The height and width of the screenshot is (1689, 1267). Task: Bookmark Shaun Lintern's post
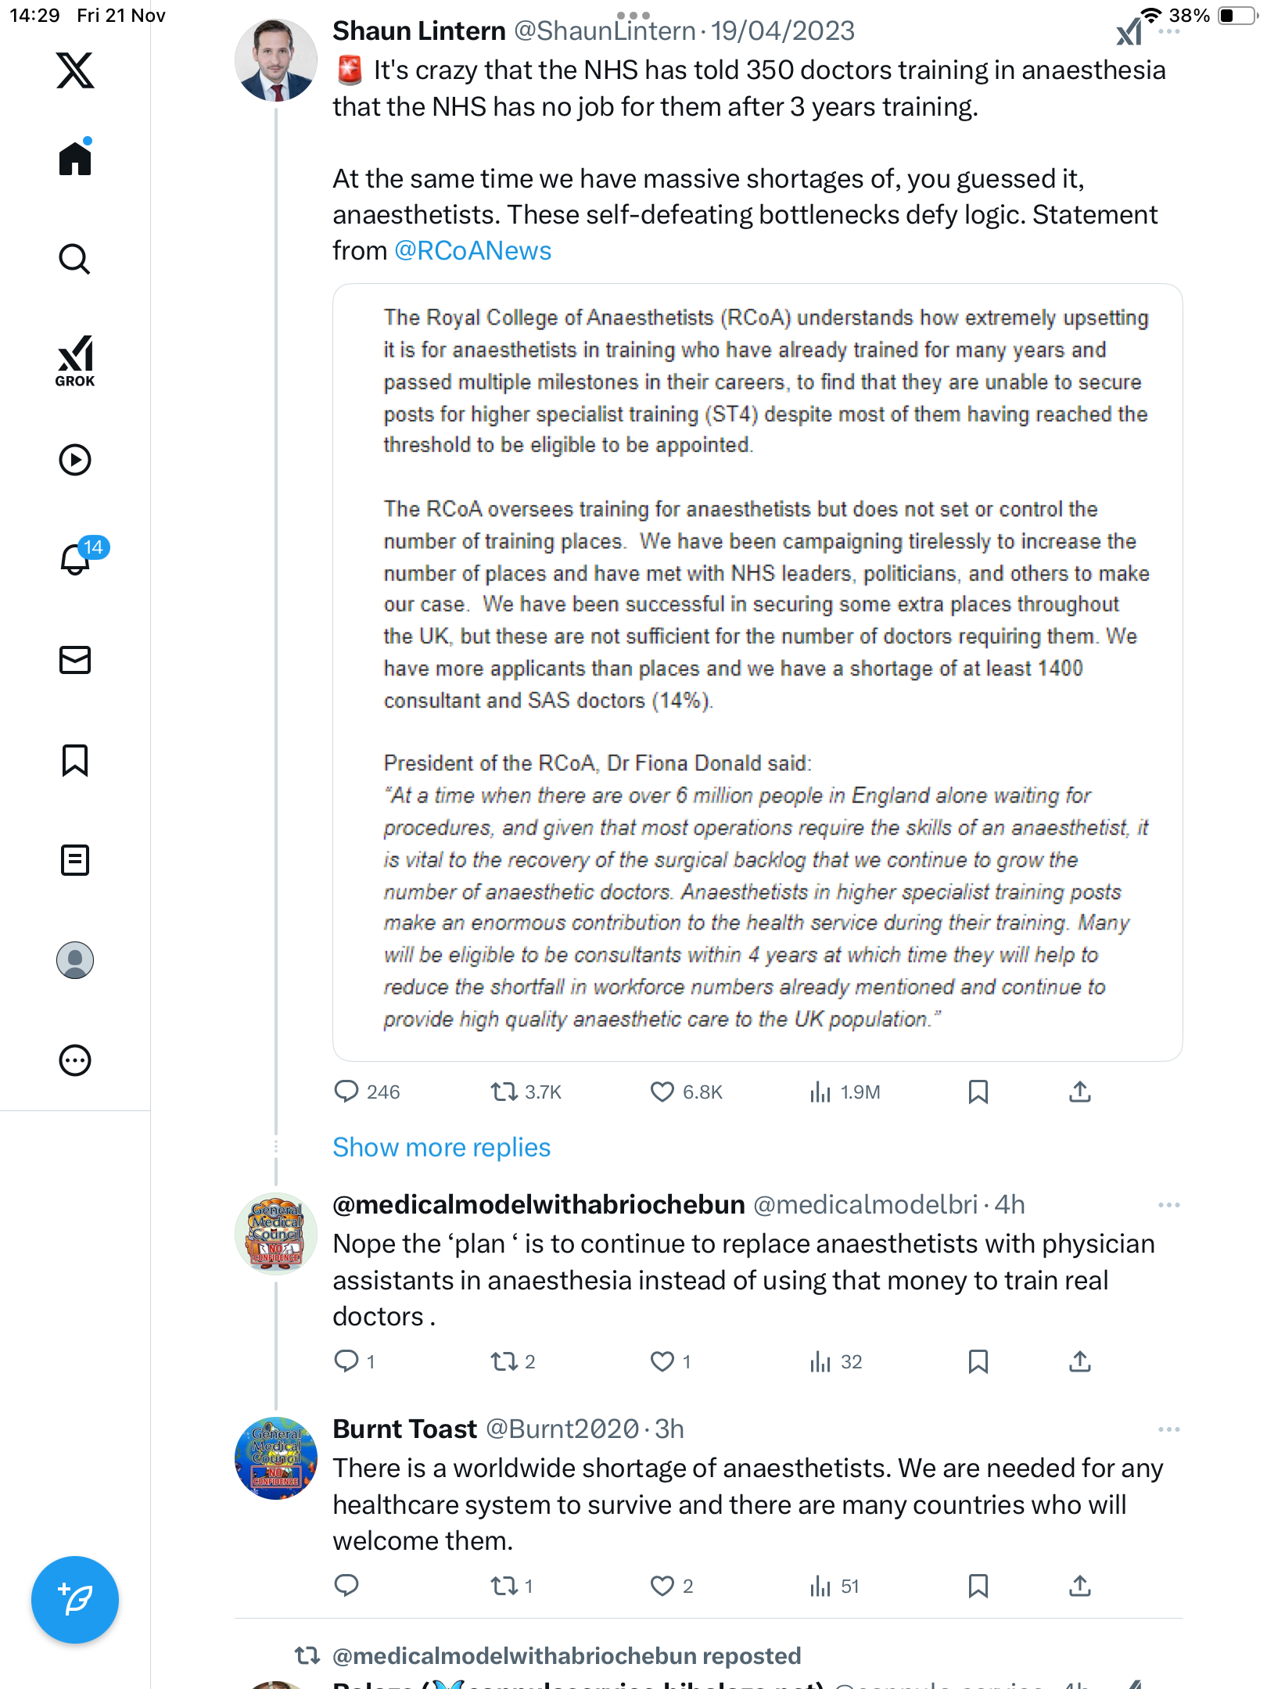coord(978,1092)
